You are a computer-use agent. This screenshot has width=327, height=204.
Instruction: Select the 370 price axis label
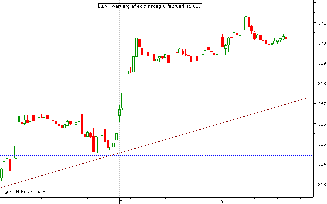pos(322,43)
